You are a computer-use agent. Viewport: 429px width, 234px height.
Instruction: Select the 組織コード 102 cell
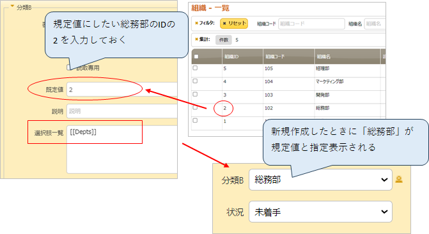[269, 108]
